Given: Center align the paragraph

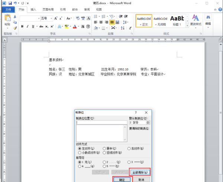Looking at the screenshot, I should coord(101,22).
